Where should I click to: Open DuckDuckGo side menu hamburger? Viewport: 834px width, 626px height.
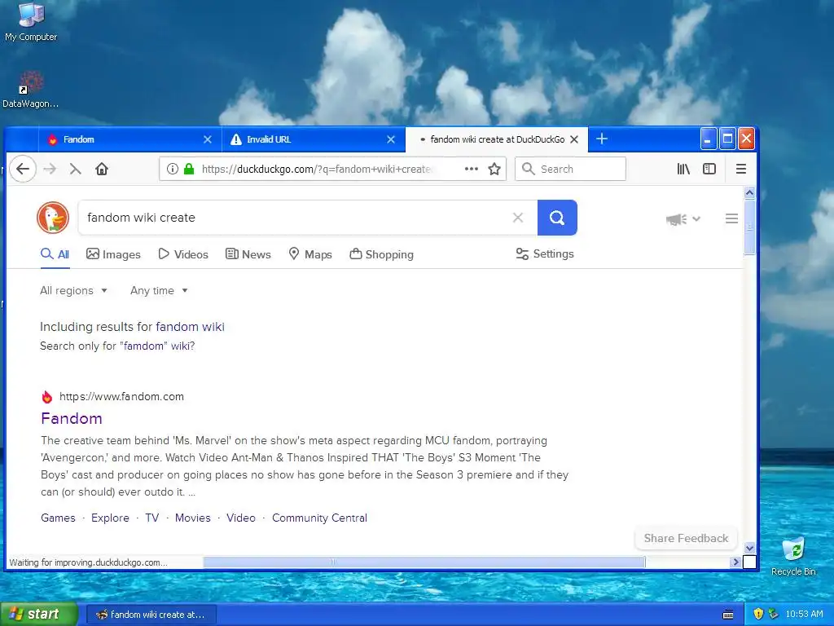(x=731, y=218)
